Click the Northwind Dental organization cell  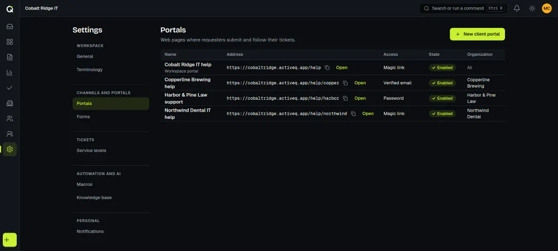(x=478, y=114)
